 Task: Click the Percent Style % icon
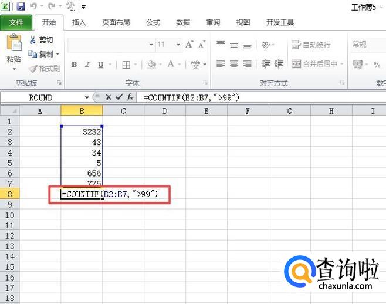pos(377,65)
